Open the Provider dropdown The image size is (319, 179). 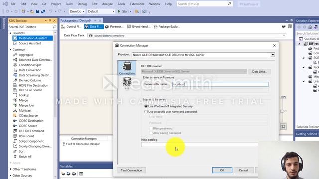[273, 55]
